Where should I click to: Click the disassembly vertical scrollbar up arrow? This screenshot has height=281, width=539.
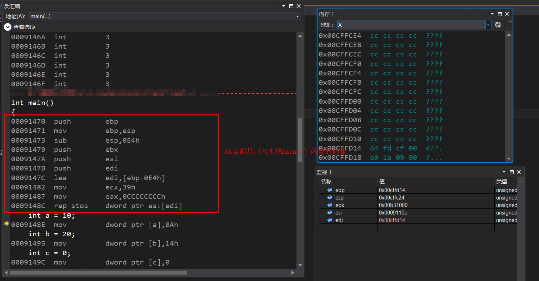[x=300, y=35]
